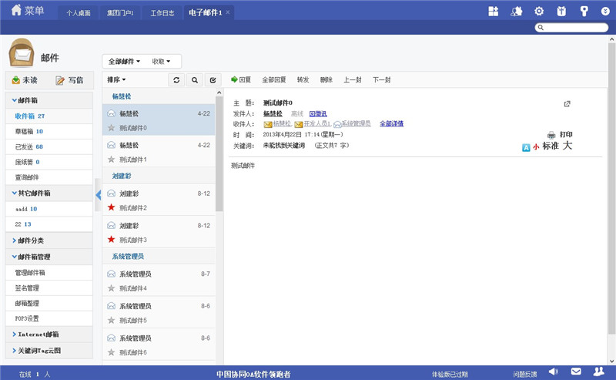This screenshot has width=616, height=380.
Task: Switch to 个人桌面 tab
Action: tap(79, 13)
